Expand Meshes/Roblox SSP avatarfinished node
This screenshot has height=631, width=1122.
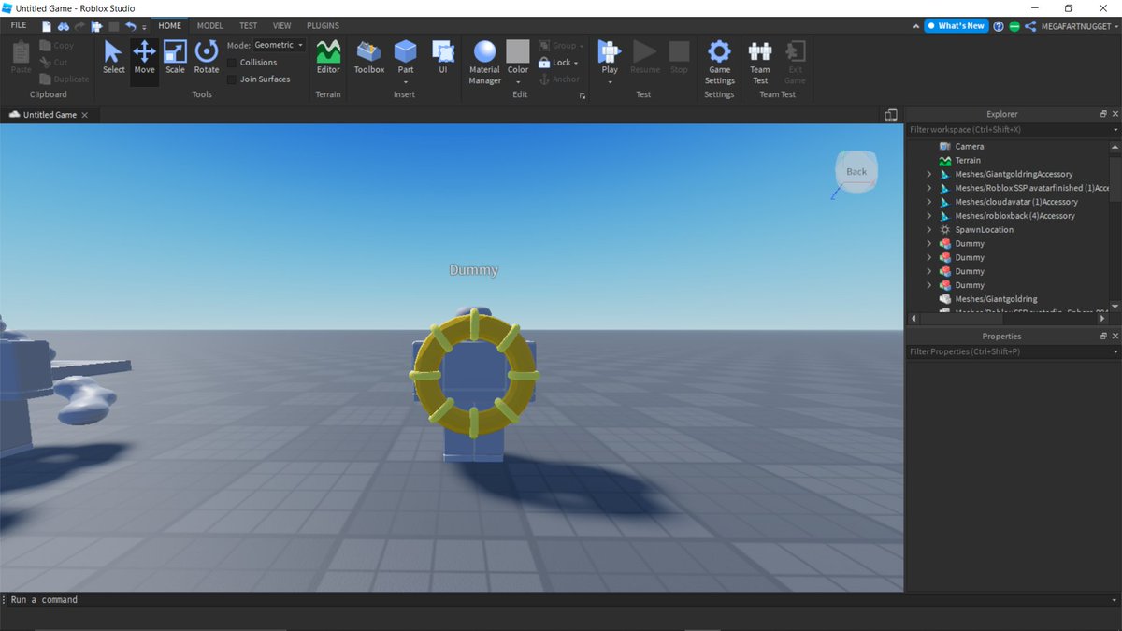coord(928,188)
